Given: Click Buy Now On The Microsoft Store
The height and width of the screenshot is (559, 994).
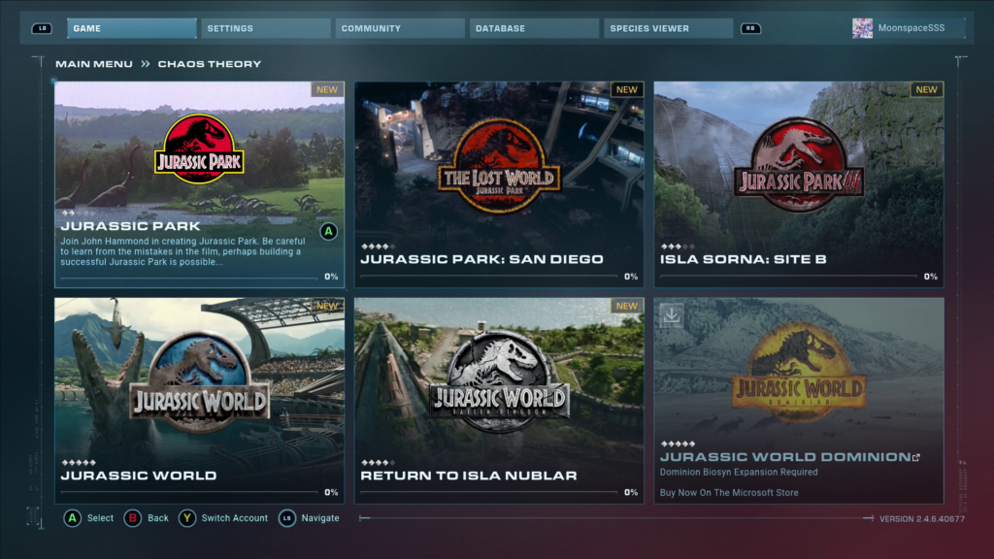Looking at the screenshot, I should click(x=729, y=492).
